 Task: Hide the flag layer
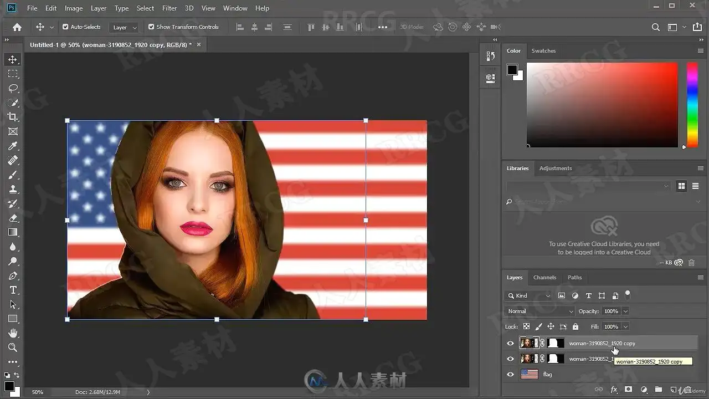(x=510, y=374)
